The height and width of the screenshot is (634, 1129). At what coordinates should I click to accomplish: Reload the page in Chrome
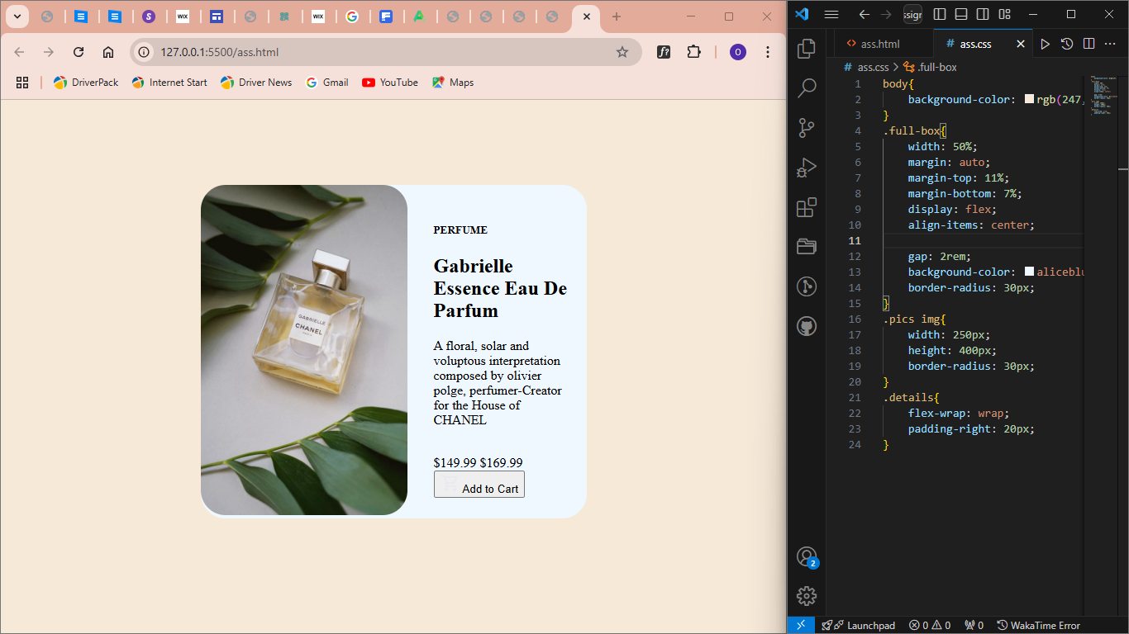(x=79, y=52)
